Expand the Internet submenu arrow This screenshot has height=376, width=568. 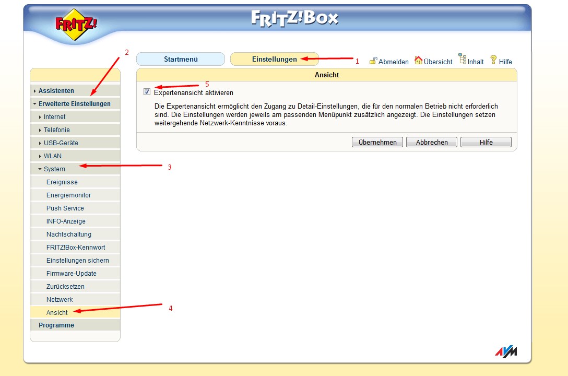[40, 117]
